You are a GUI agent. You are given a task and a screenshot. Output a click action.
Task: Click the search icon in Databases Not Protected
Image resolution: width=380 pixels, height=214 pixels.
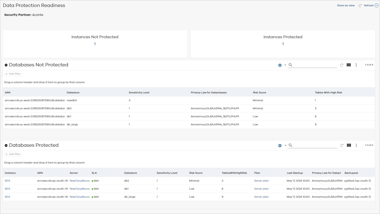click(x=290, y=65)
